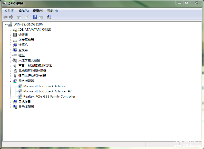Select Realtek PCIe GBE Family Controller
Screen dimensions: 204x149
[49, 97]
